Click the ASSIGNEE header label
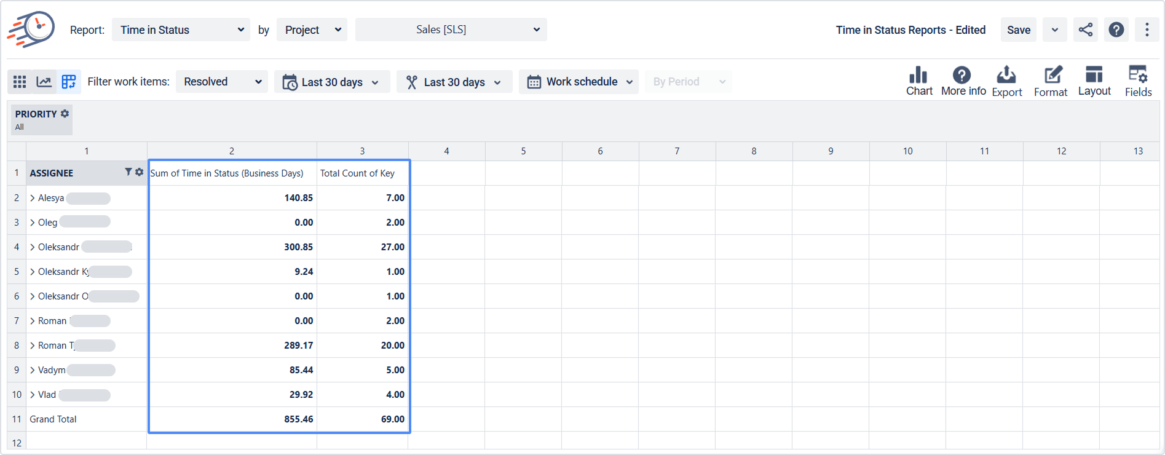1165x455 pixels. pos(52,173)
